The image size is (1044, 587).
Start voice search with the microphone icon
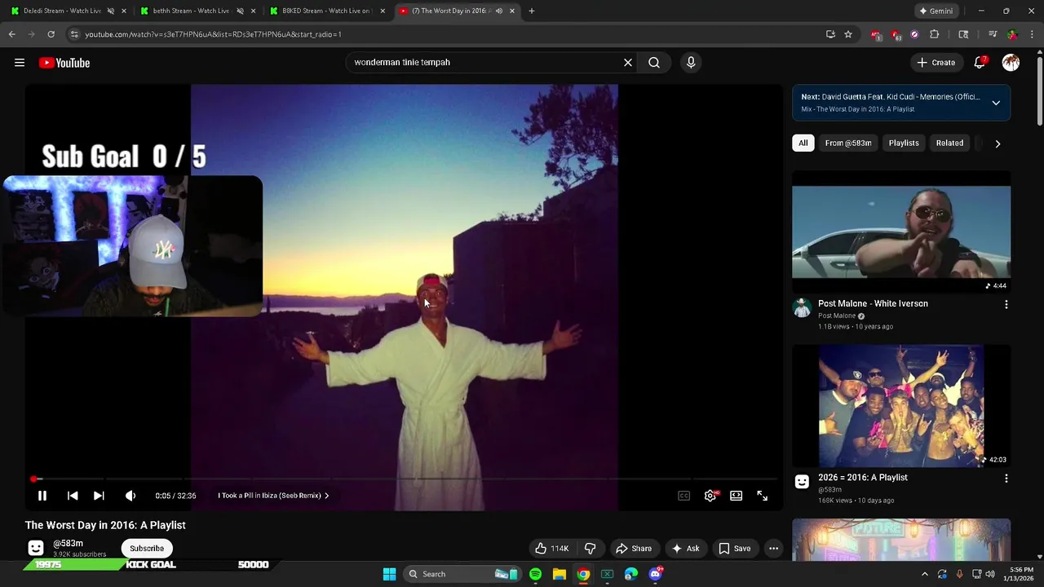pyautogui.click(x=691, y=62)
